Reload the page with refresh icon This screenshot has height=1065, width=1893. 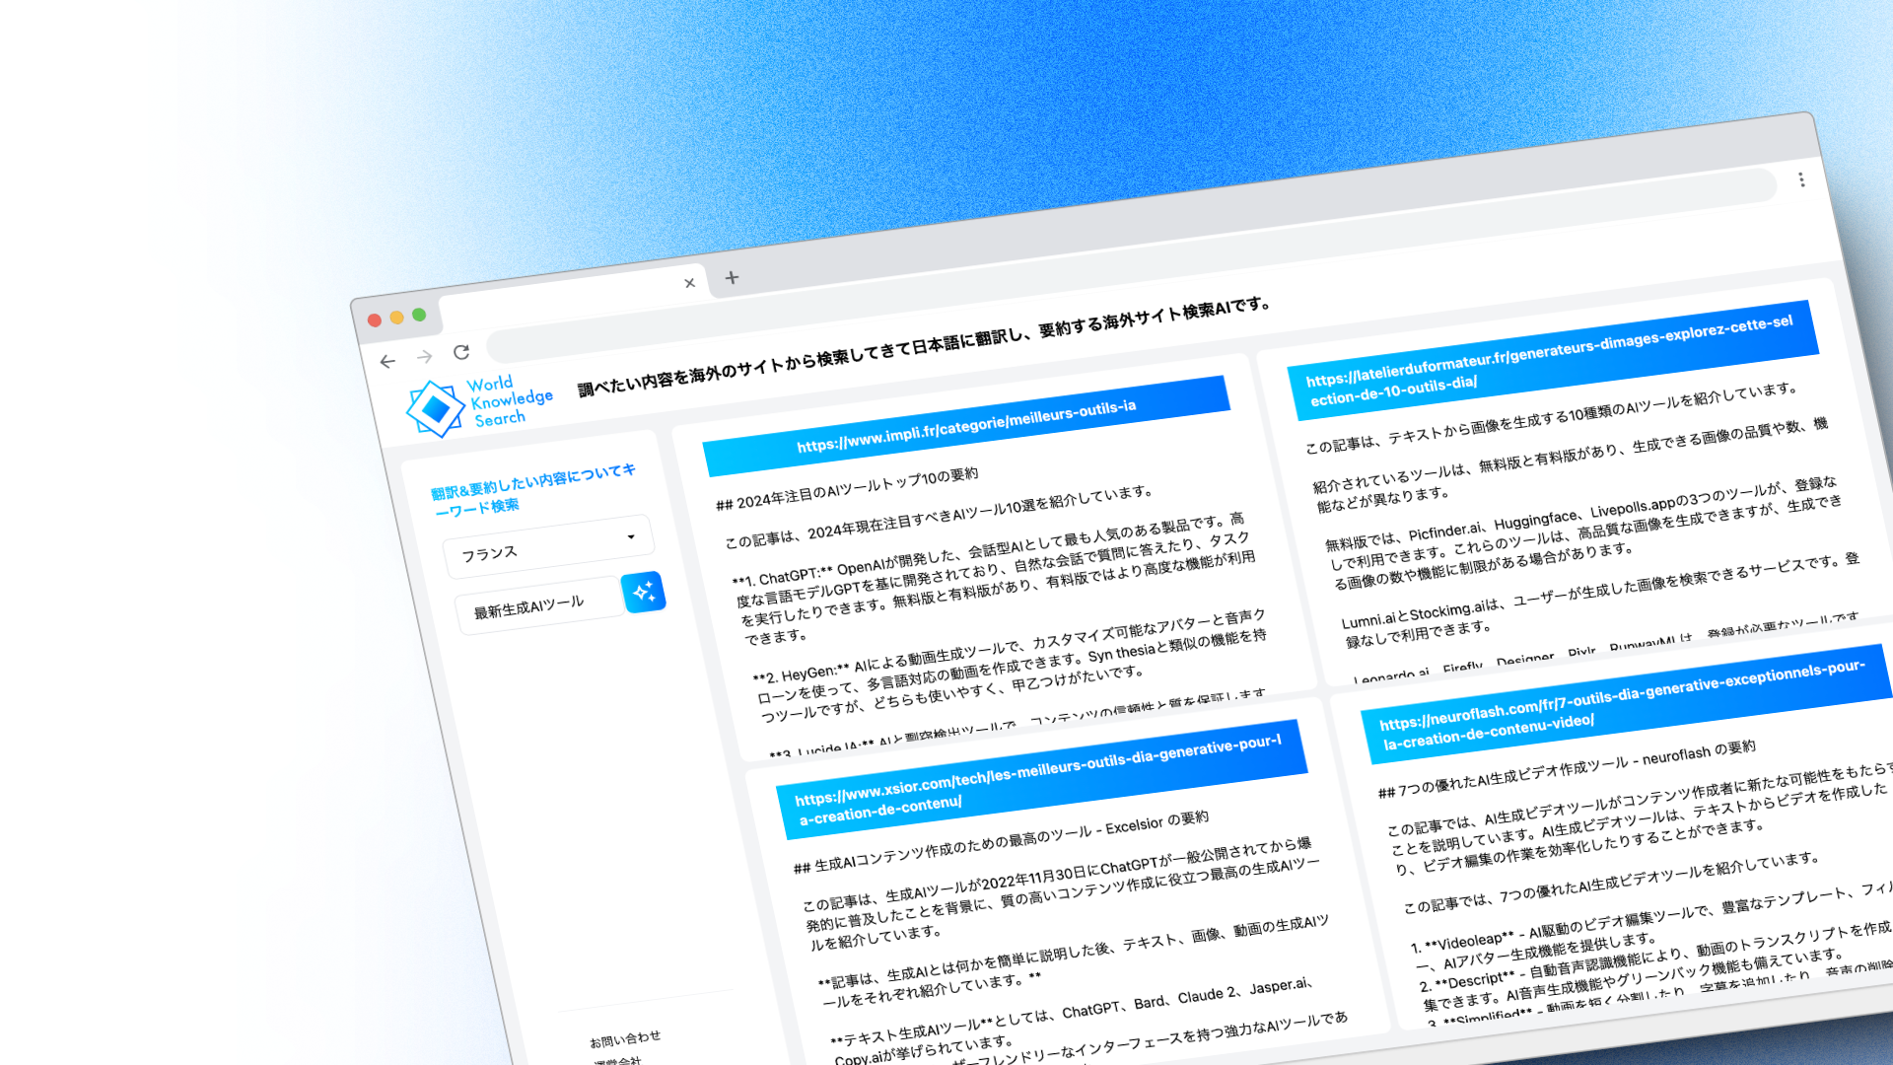click(x=461, y=352)
